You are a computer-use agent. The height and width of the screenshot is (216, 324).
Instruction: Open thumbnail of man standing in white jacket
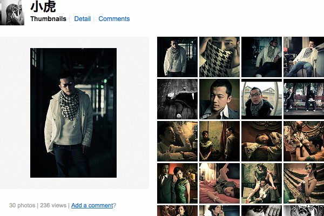(177, 57)
